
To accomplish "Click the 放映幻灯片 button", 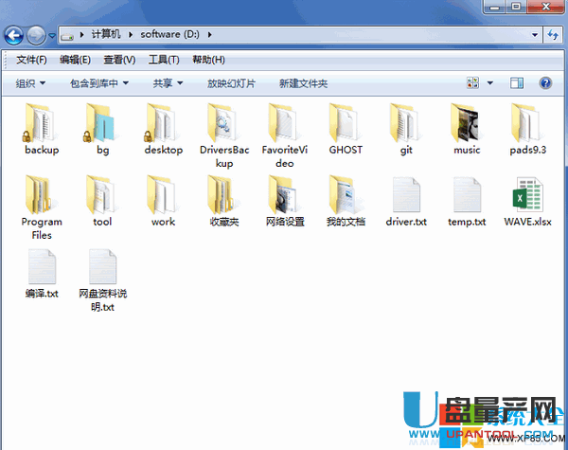I will 231,83.
